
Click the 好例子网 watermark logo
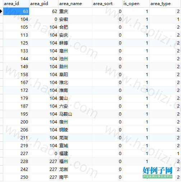click(x=157, y=172)
